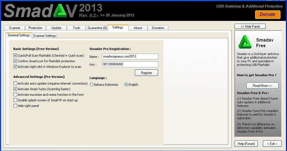Click the Smadav Free logo in the right panel

click(x=245, y=42)
